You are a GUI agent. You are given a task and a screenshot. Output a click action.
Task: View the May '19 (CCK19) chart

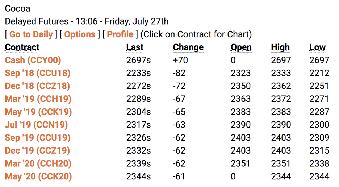[38, 112]
